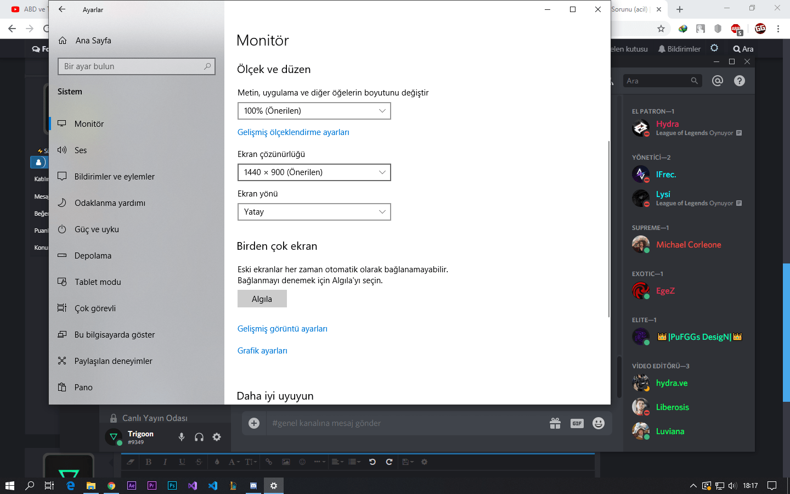Open a new Chrome tab with plus
This screenshot has width=790, height=494.
point(680,9)
